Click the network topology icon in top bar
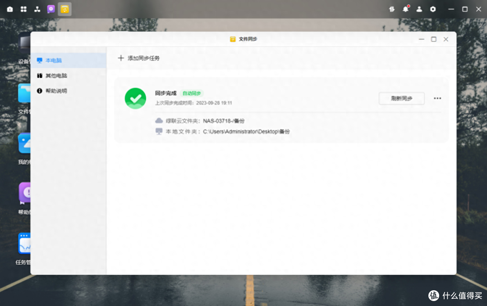 (37, 9)
